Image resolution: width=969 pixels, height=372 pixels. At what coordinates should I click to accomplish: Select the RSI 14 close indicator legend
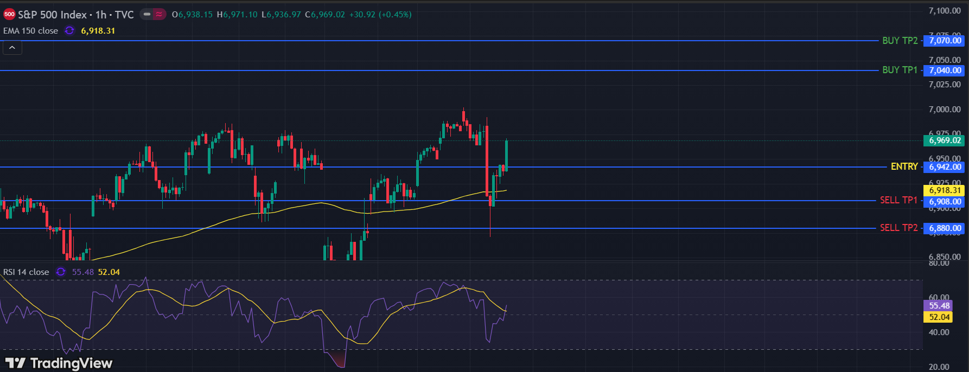26,272
